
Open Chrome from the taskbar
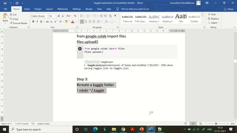click(123, 129)
